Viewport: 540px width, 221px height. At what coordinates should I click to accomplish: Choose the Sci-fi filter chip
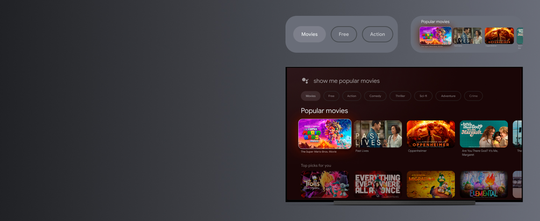pos(423,96)
